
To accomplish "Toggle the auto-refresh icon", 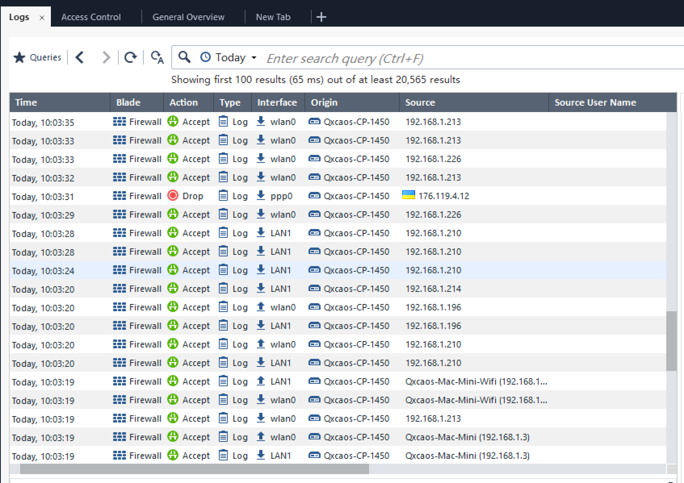I will pyautogui.click(x=157, y=58).
